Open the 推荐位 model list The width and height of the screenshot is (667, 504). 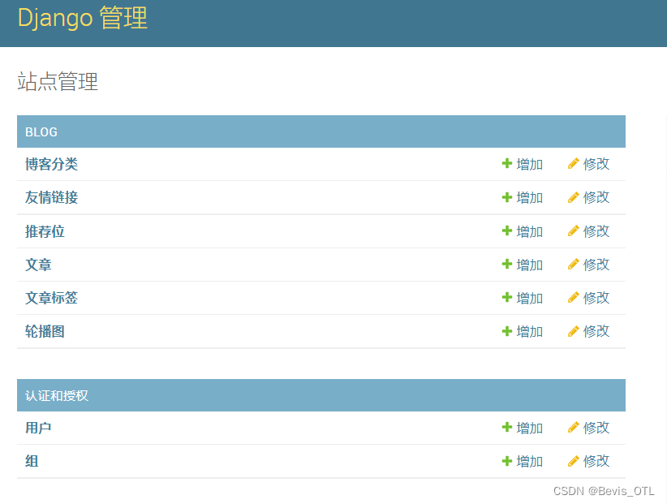[44, 230]
